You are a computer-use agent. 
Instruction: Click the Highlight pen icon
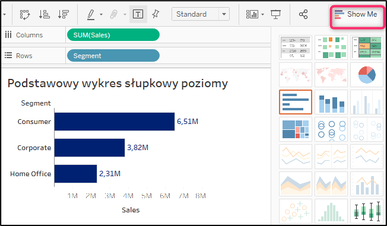tap(91, 14)
